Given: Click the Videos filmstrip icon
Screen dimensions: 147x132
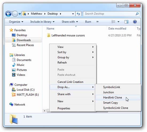Looking at the screenshot, I should pyautogui.click(x=14, y=75).
